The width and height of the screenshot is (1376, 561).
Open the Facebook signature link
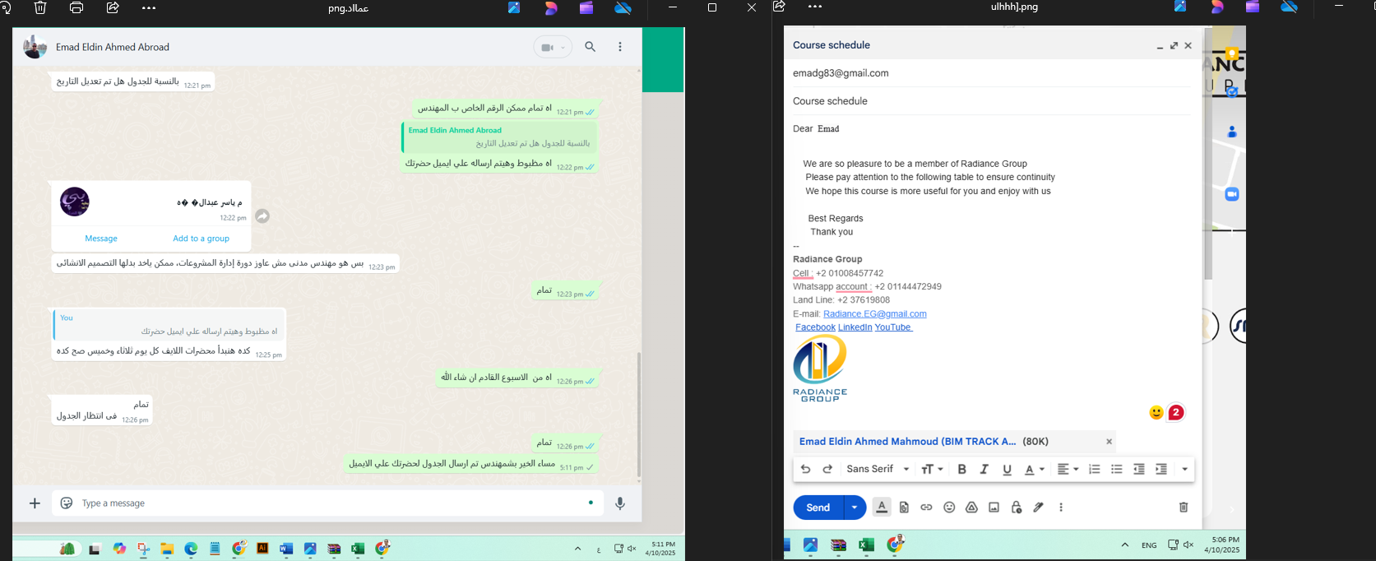tap(815, 327)
